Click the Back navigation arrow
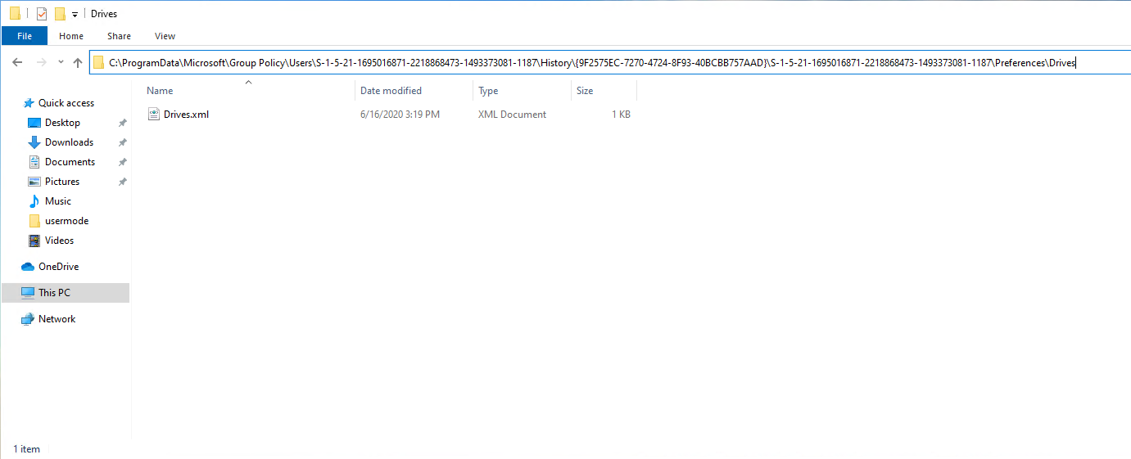The width and height of the screenshot is (1131, 459). pyautogui.click(x=17, y=62)
